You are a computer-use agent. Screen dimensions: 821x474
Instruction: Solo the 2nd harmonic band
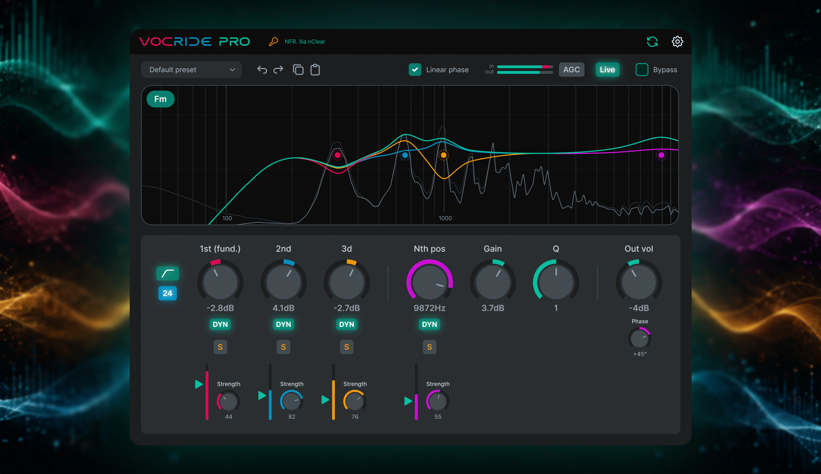pyautogui.click(x=283, y=347)
